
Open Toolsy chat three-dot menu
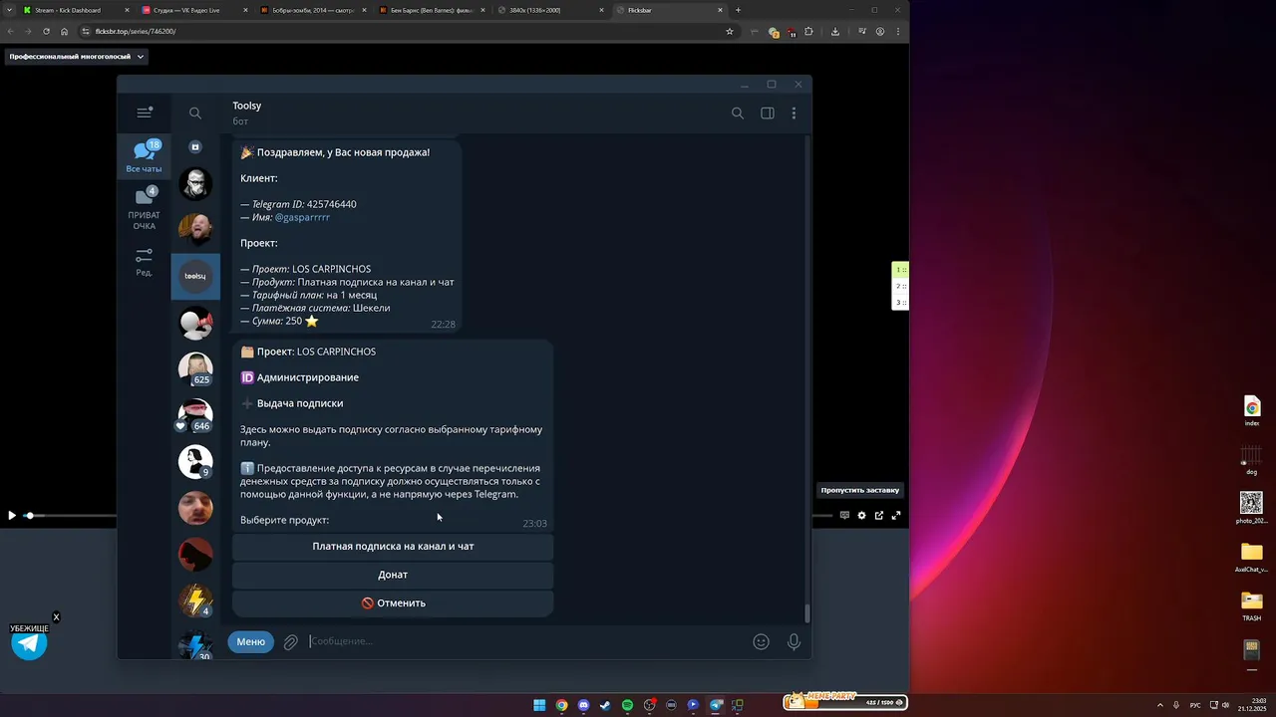coord(794,114)
